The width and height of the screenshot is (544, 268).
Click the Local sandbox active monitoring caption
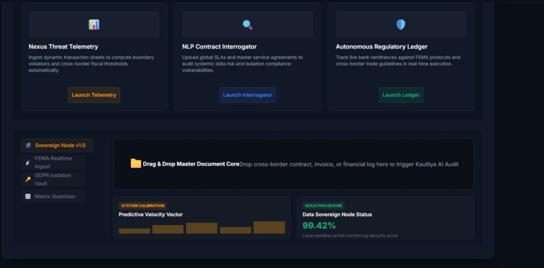[350, 236]
